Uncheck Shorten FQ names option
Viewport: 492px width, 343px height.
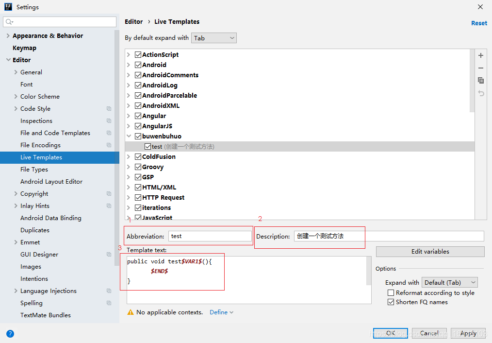pos(391,302)
